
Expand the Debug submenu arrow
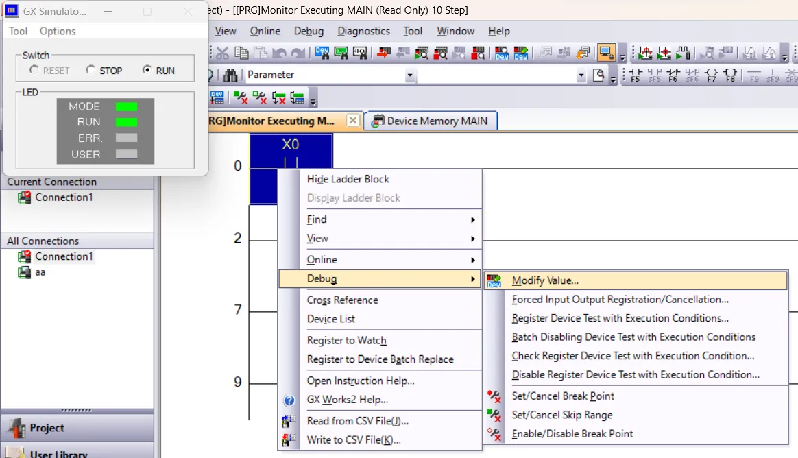[472, 279]
